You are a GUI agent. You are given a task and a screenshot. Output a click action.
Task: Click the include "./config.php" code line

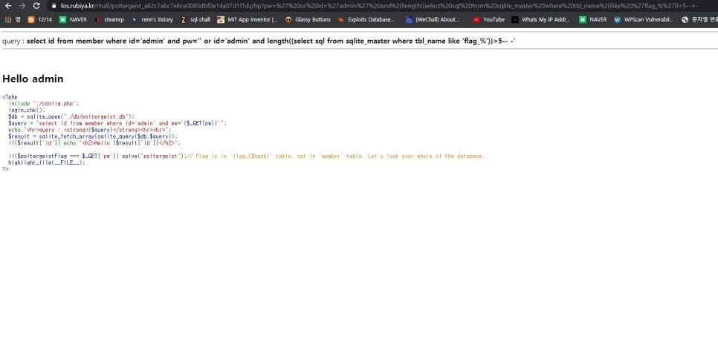pos(44,103)
